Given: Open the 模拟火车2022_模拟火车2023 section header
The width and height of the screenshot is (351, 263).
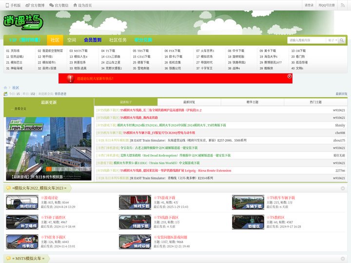Looking at the screenshot, I should coord(39,188).
